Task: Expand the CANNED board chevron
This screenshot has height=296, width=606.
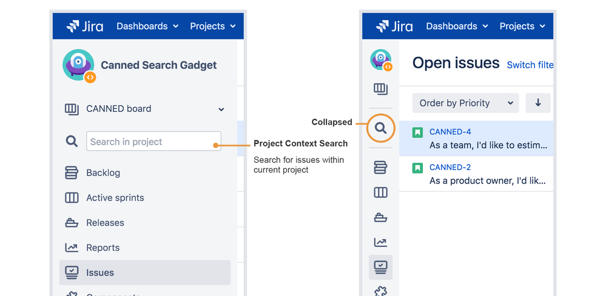Action: pyautogui.click(x=221, y=110)
